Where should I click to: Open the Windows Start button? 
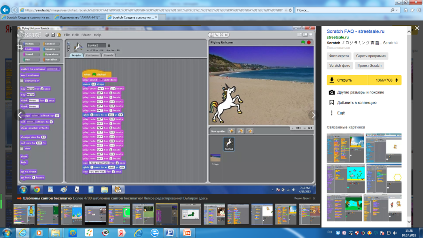coord(7,233)
